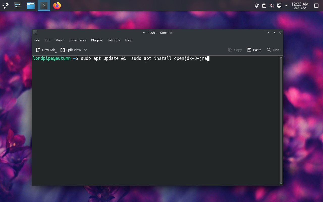Open the KDE application launcher
323x202 pixels.
click(5, 5)
